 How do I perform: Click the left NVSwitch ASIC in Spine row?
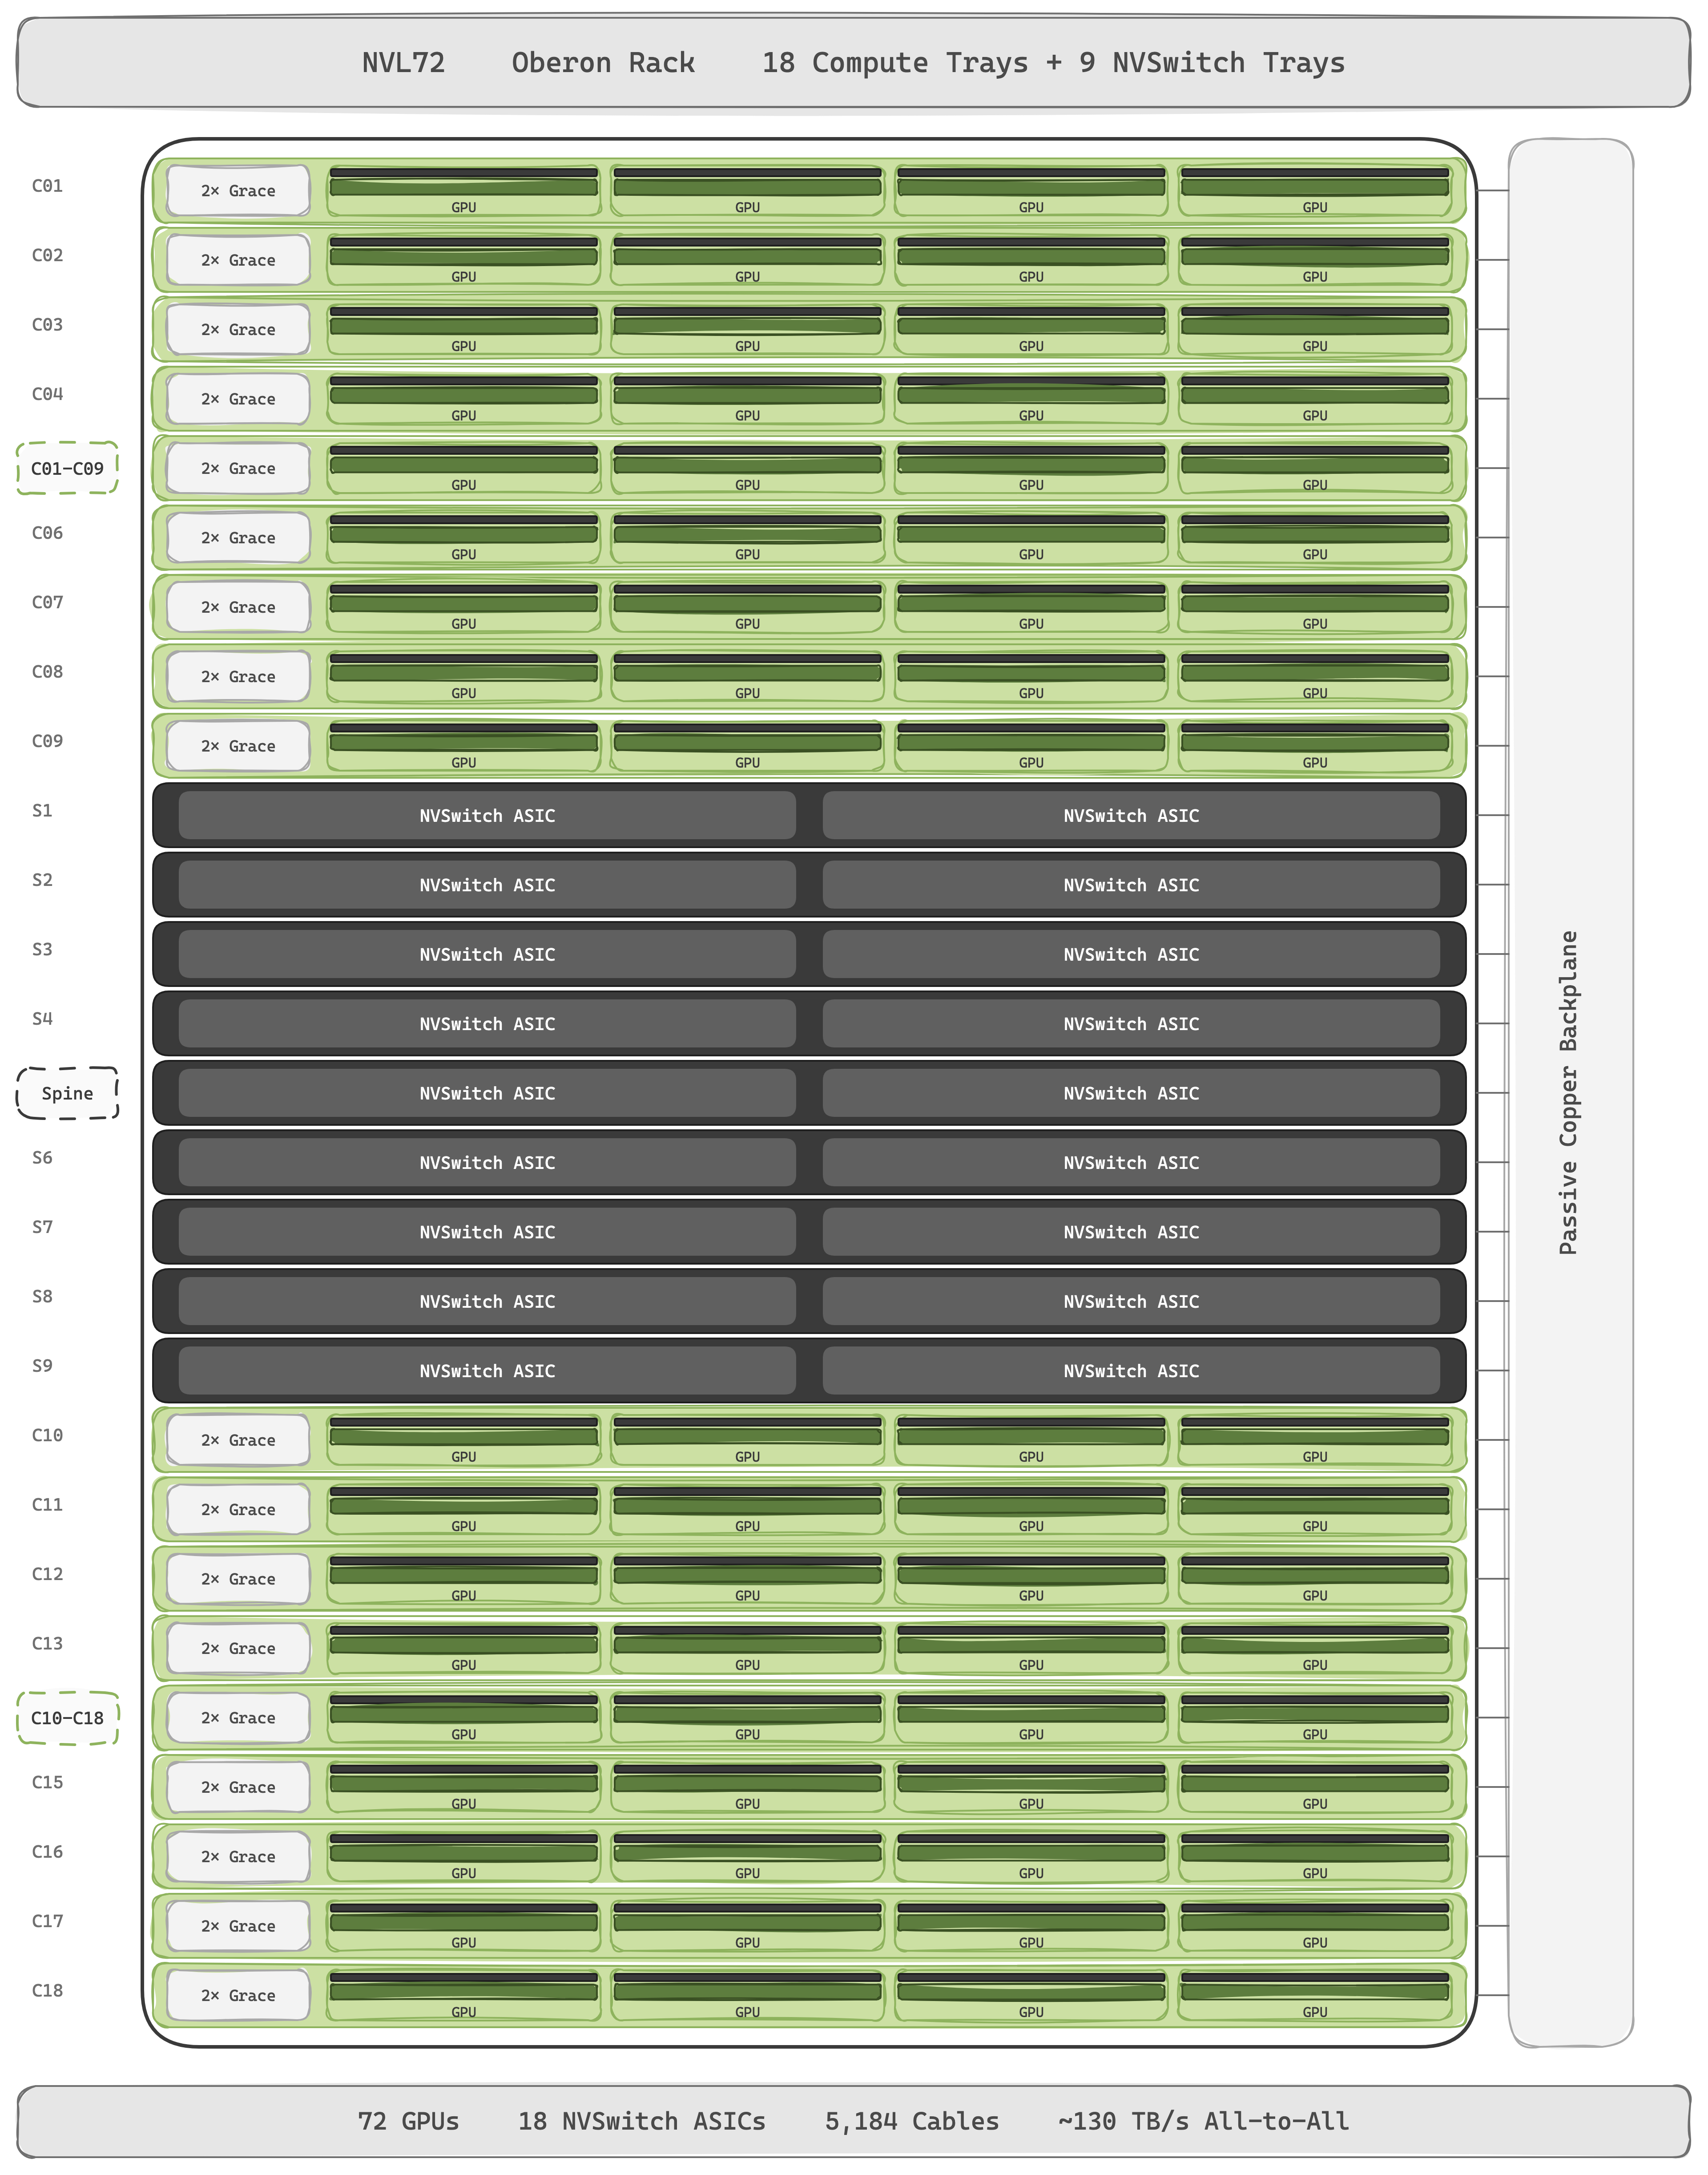click(x=487, y=1093)
